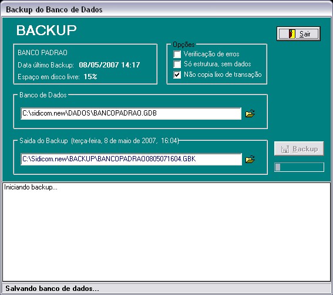Screen dimensions: 333x295
Task: Focus the BANCOPADRAO.GDB database path field
Action: [131, 113]
